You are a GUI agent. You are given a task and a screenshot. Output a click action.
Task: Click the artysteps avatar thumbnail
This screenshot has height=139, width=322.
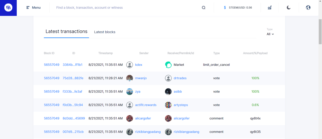168,105
